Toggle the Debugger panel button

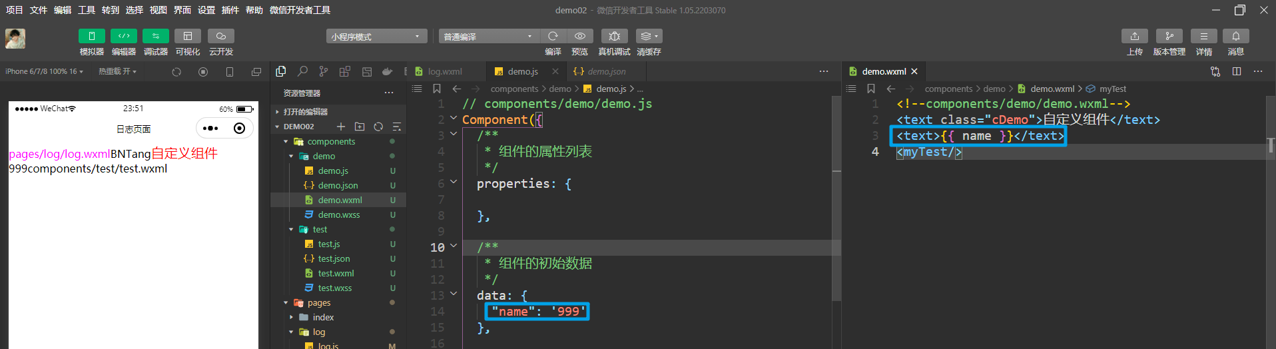pos(156,36)
